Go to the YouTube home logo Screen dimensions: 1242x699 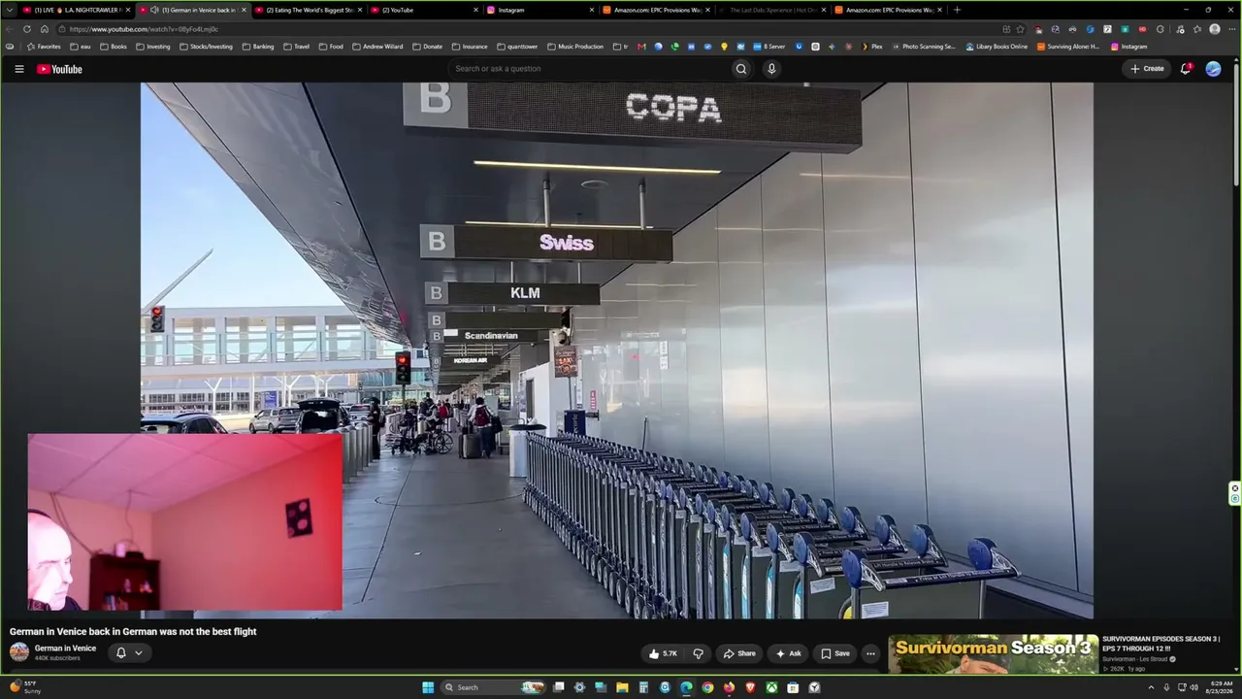[59, 69]
